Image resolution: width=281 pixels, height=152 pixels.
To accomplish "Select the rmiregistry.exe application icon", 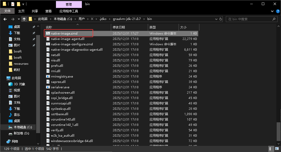I will [48, 77].
